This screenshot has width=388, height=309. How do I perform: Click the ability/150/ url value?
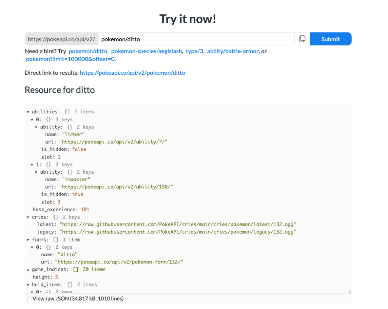pyautogui.click(x=116, y=187)
